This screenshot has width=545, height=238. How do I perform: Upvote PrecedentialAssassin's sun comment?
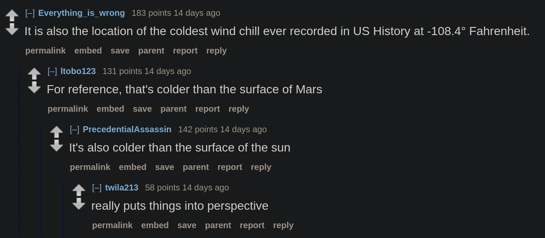pos(57,132)
